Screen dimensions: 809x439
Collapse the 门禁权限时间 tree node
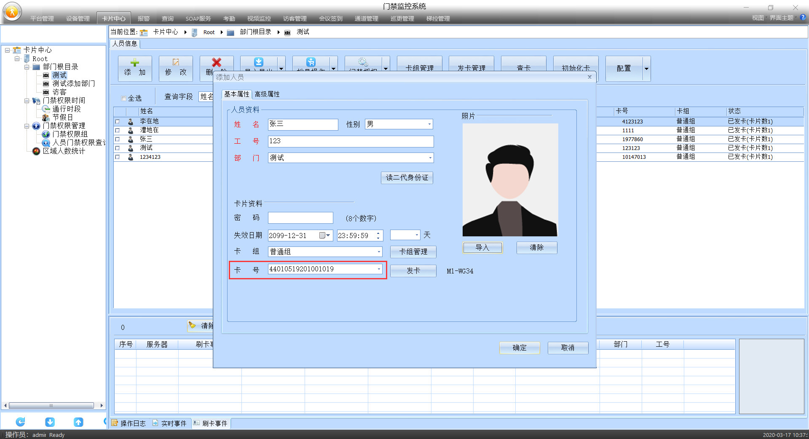pyautogui.click(x=27, y=101)
